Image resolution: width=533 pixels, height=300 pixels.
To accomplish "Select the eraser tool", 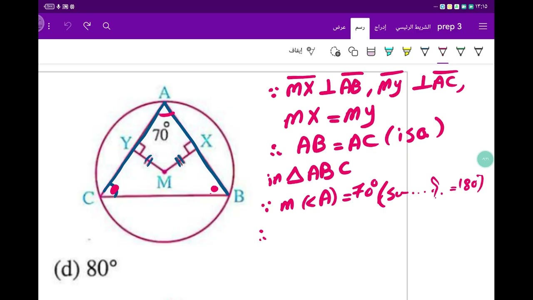I will pyautogui.click(x=371, y=51).
